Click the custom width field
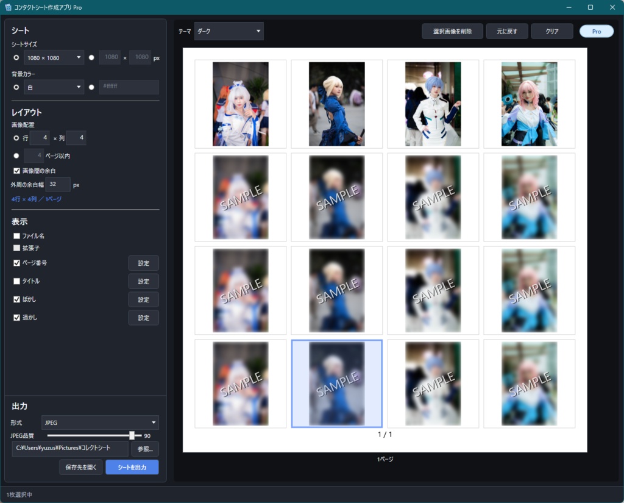The image size is (624, 503). click(110, 57)
